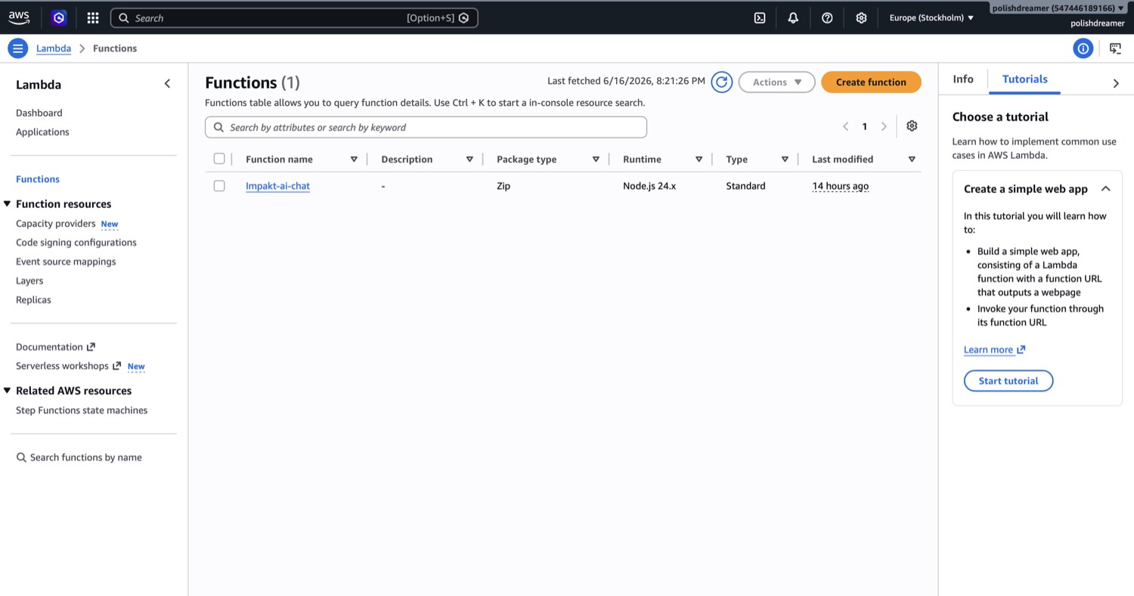Viewport: 1134px width, 596px height.
Task: Open the Documentation link
Action: point(49,347)
